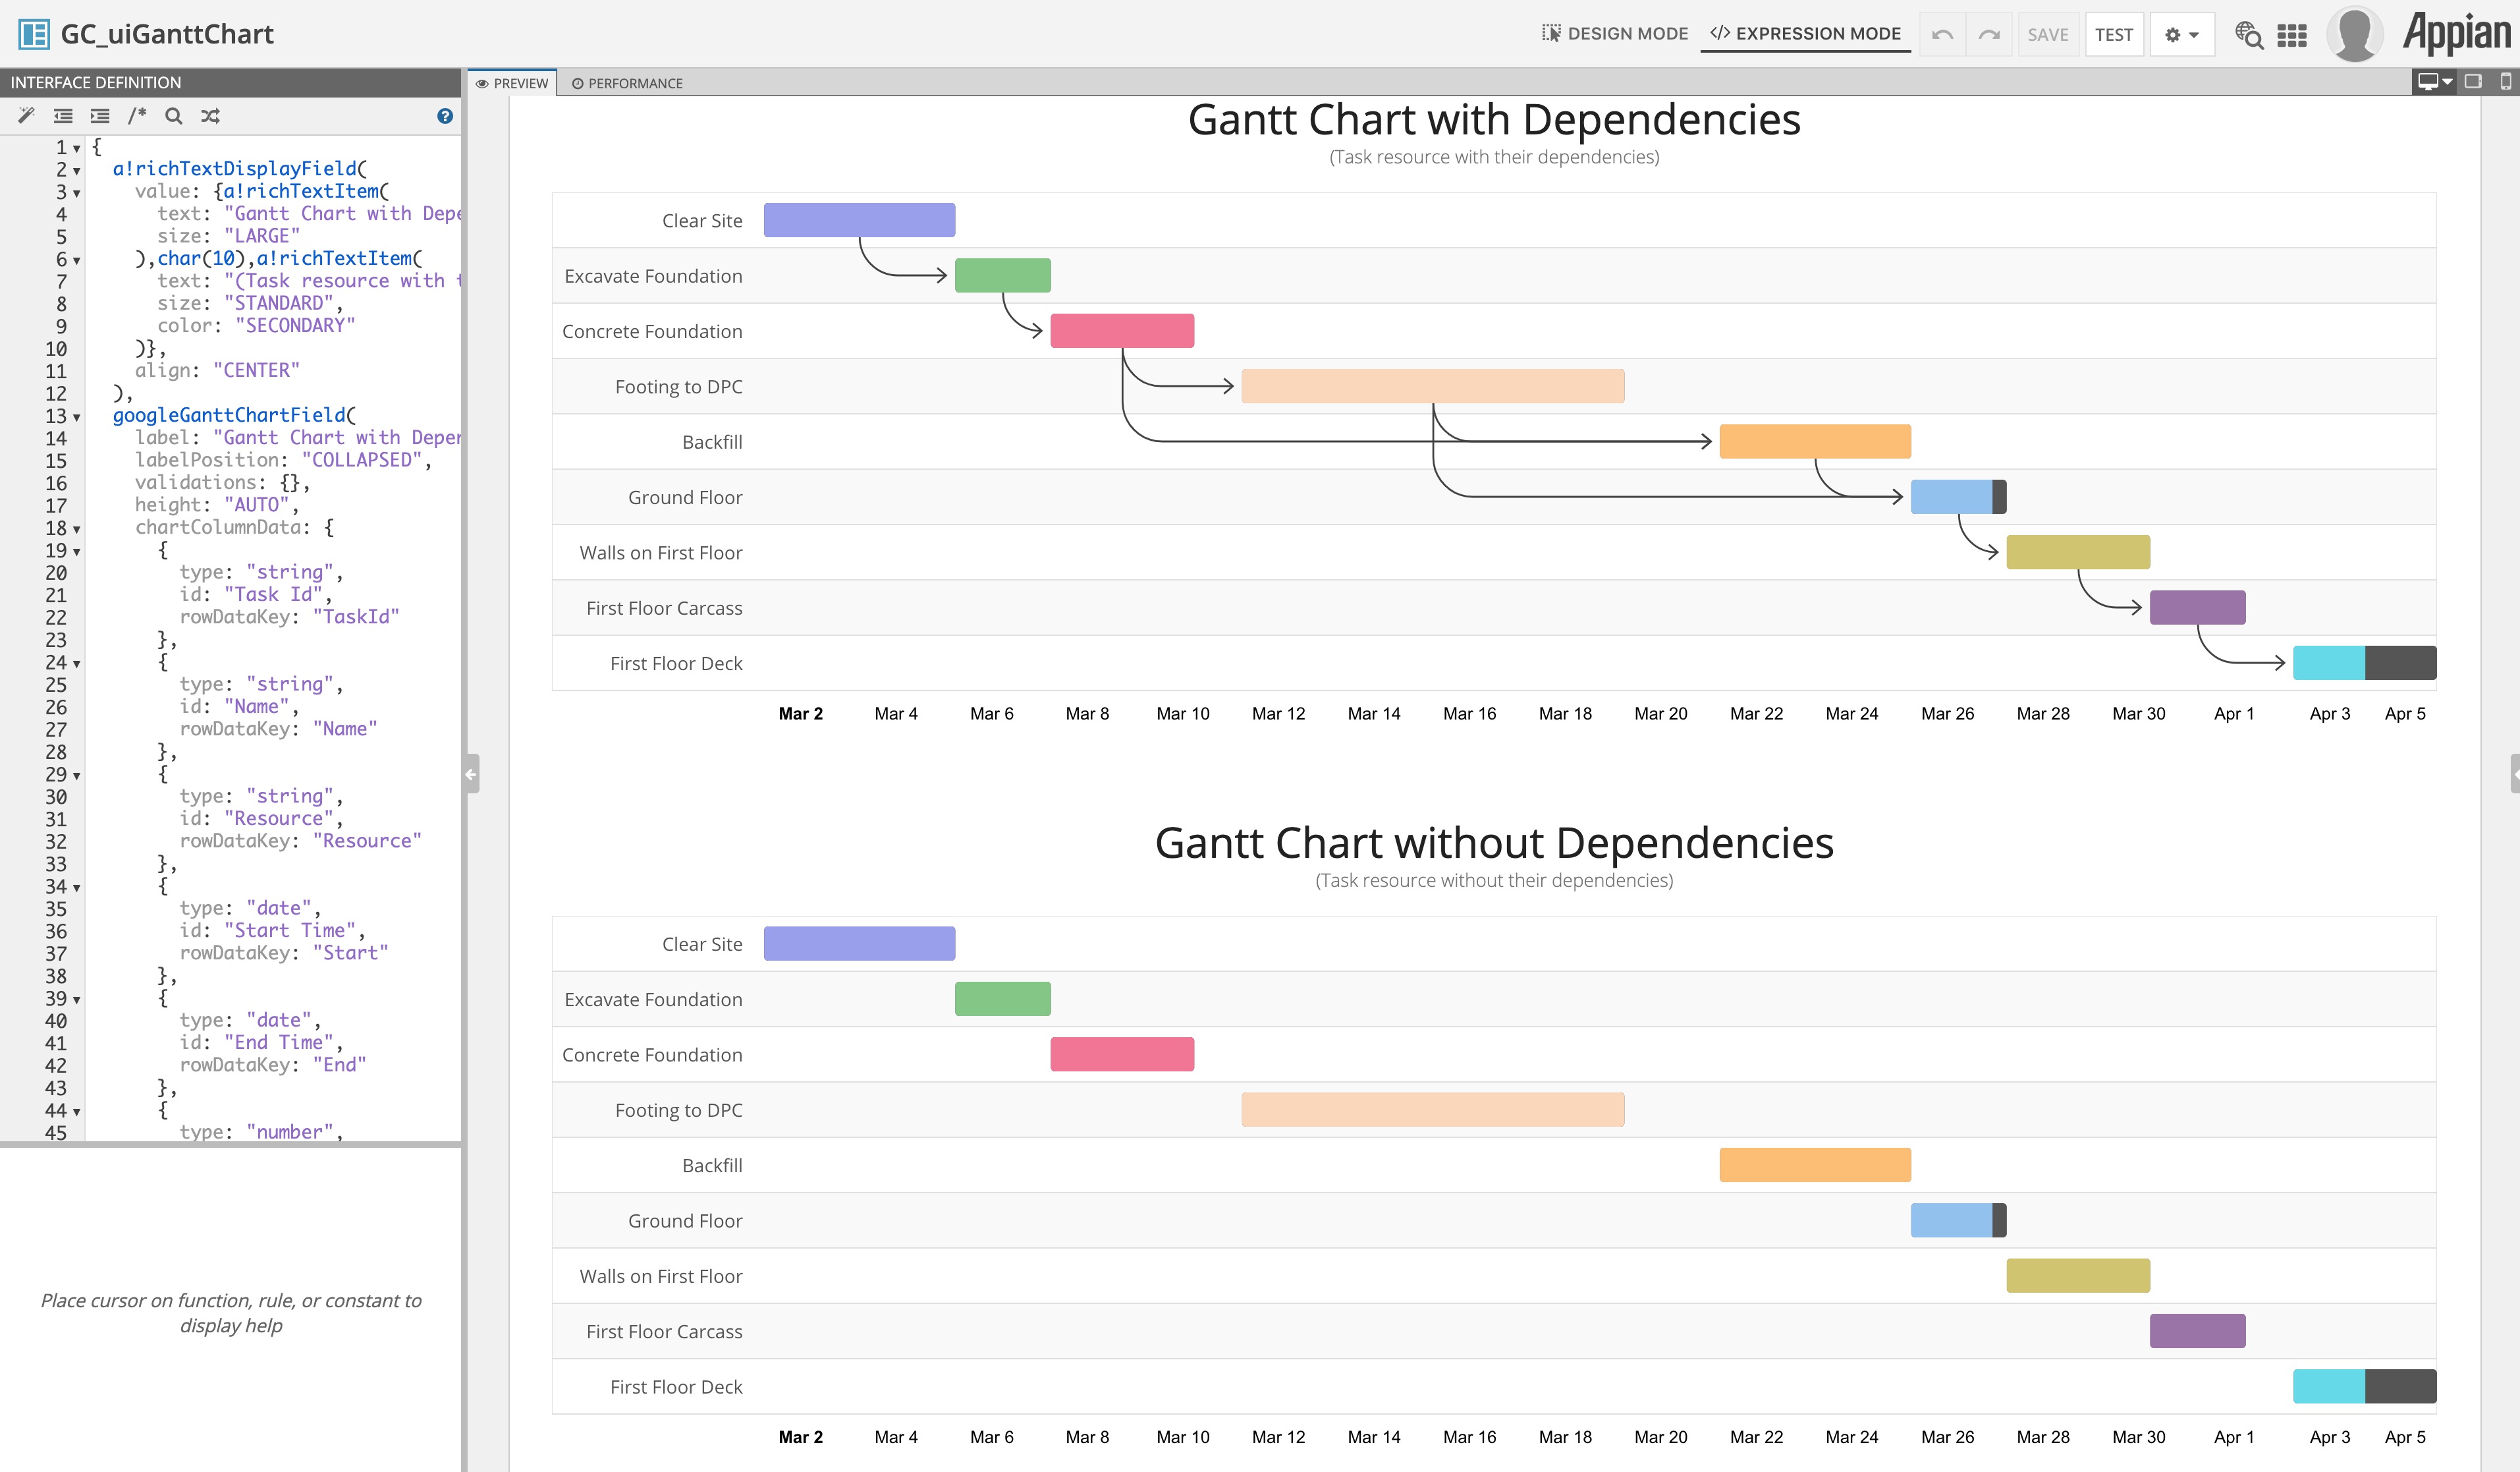The width and height of the screenshot is (2520, 1472).
Task: Click the Backfill orange bar in top chart
Action: [1814, 441]
